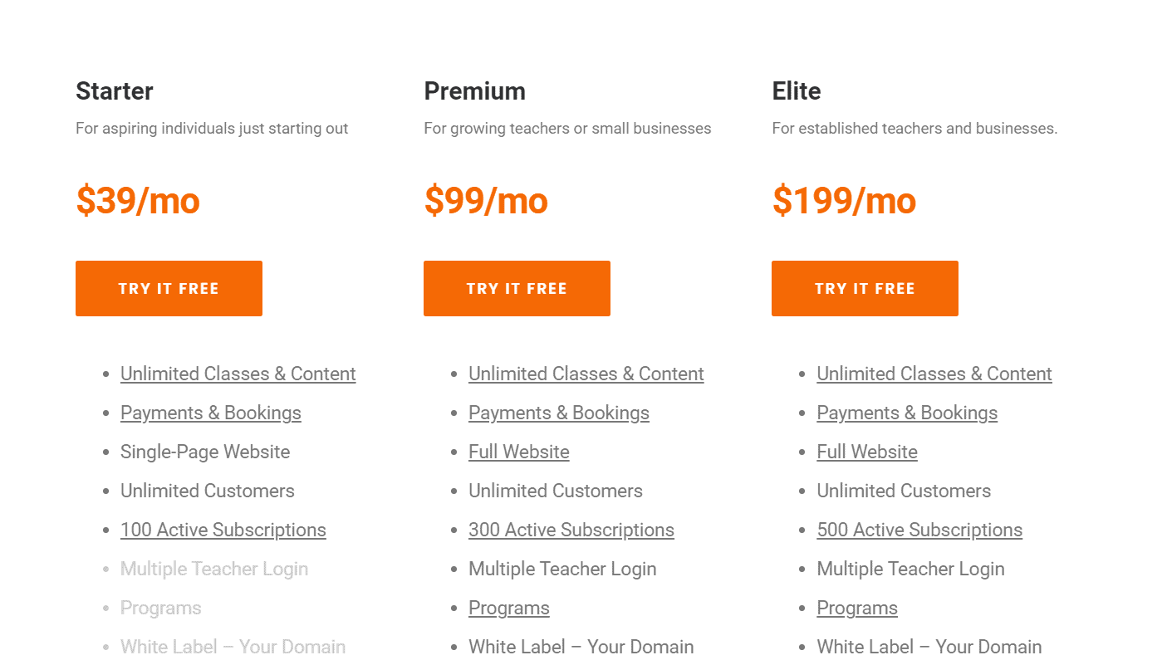Open 500 Active Subscriptions link
This screenshot has height=660, width=1162.
pyautogui.click(x=919, y=530)
